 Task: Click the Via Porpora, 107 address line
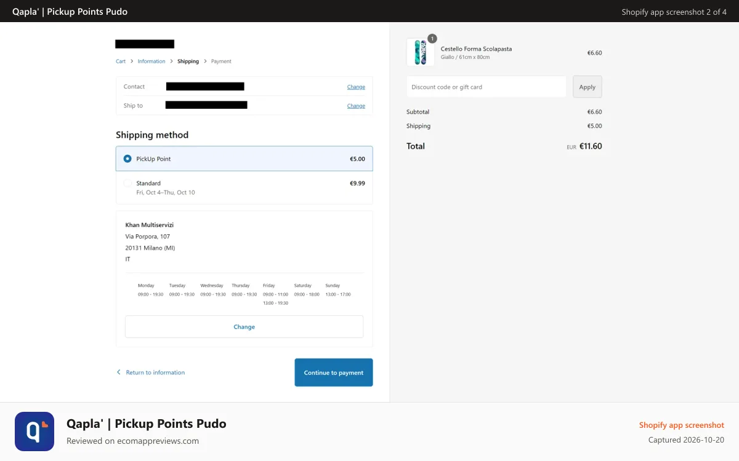(x=148, y=236)
